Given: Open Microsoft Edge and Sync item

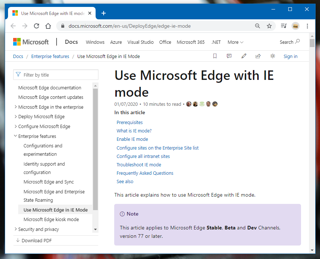Looking at the screenshot, I should tap(49, 182).
